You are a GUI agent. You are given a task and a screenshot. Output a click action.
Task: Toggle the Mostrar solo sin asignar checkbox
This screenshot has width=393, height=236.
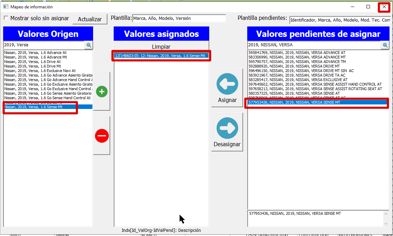6,18
